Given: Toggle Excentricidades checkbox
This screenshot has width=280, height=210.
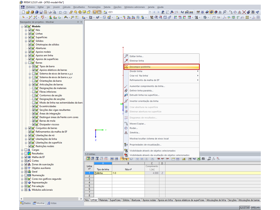Looking at the screenshot, I should [x=34, y=106].
